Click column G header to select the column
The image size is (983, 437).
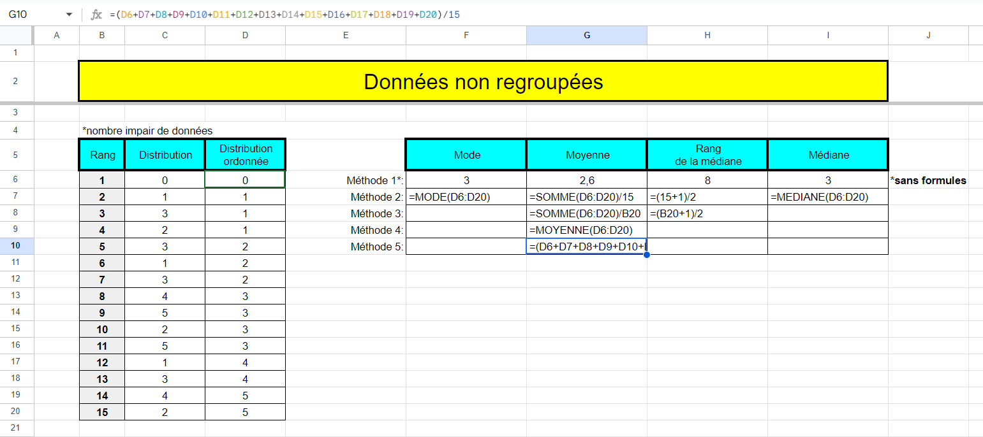[586, 35]
